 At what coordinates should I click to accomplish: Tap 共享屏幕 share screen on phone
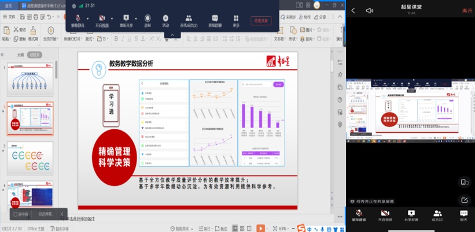click(411, 215)
